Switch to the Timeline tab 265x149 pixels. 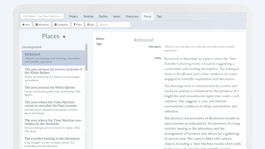pyautogui.click(x=88, y=16)
